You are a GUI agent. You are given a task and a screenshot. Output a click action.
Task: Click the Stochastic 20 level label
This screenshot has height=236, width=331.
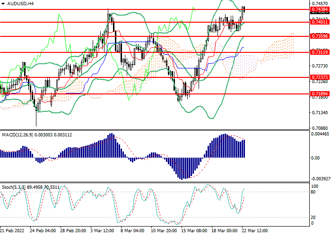(x=313, y=217)
